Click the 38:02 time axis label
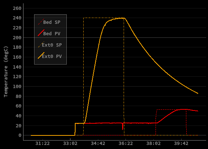Screen dimensions: 208x149 [x=153, y=143]
